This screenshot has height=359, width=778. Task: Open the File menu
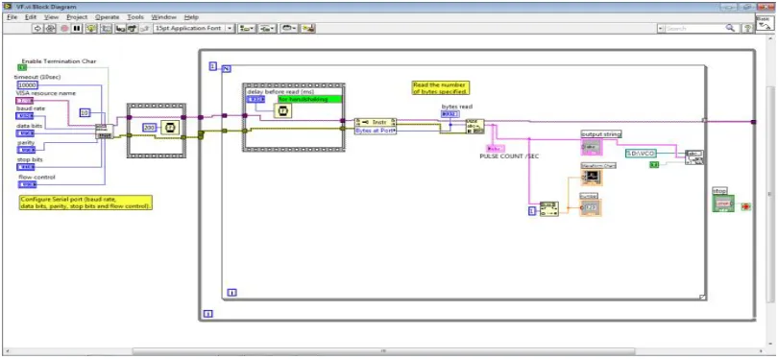(x=12, y=17)
